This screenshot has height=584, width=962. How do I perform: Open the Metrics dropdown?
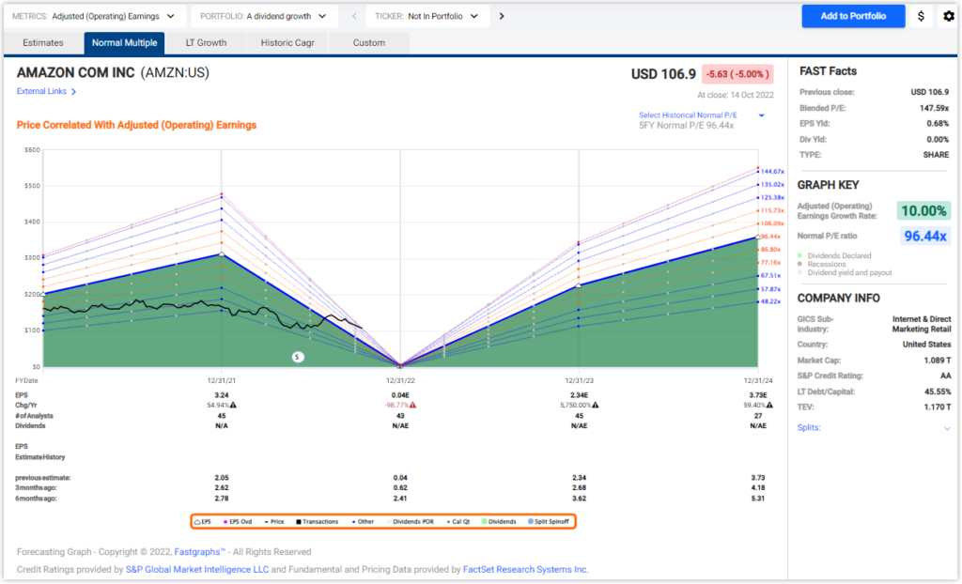click(x=94, y=17)
